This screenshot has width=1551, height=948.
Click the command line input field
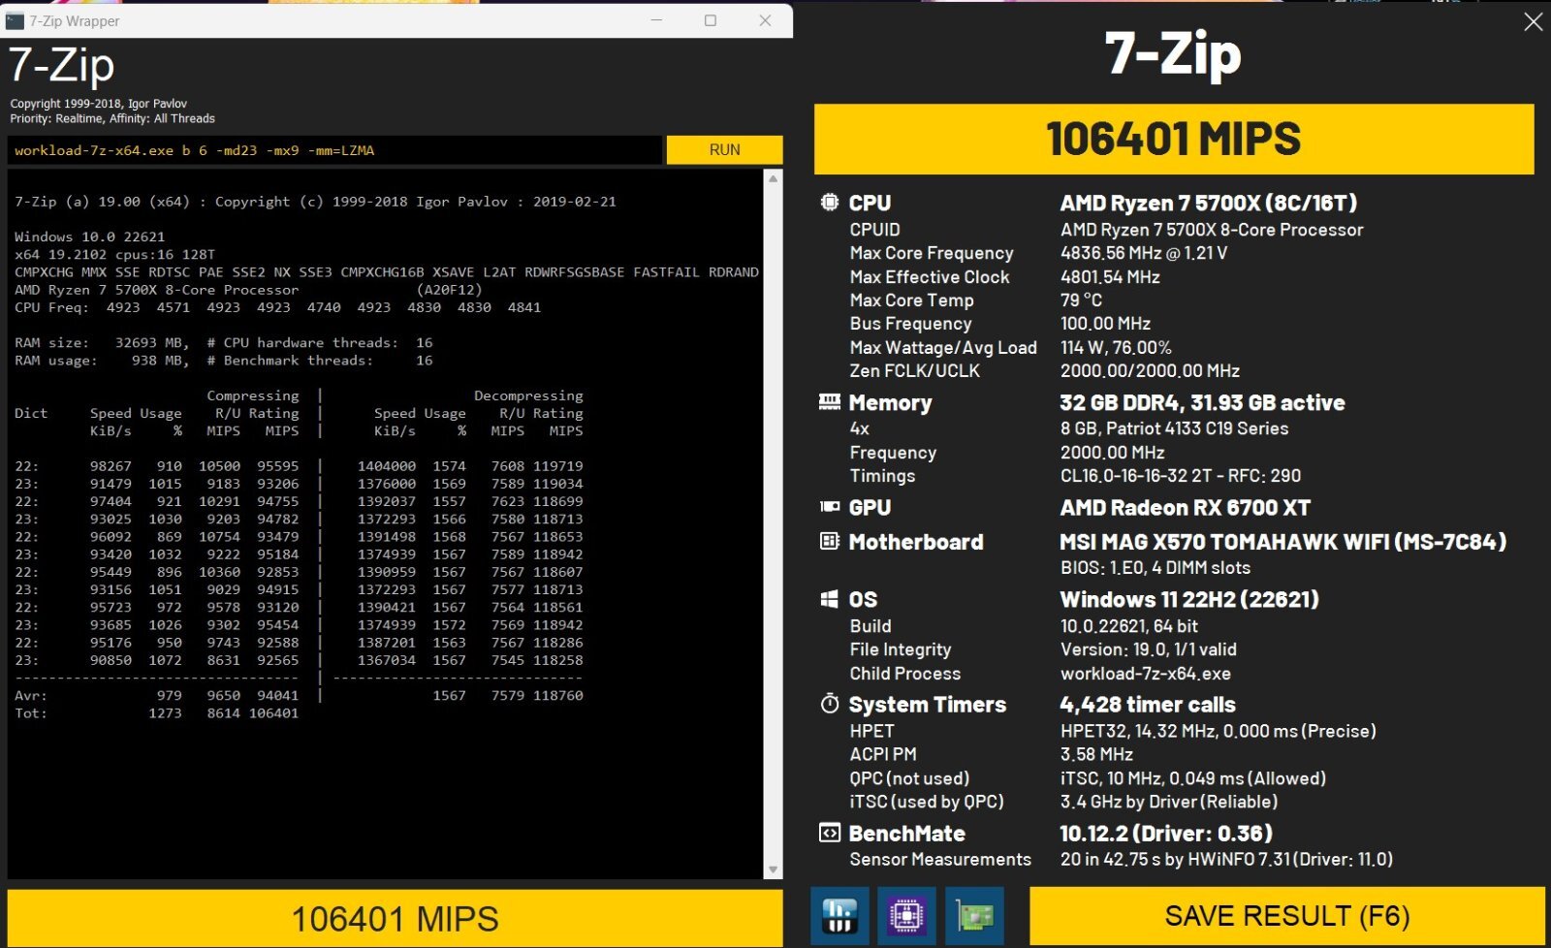[335, 150]
